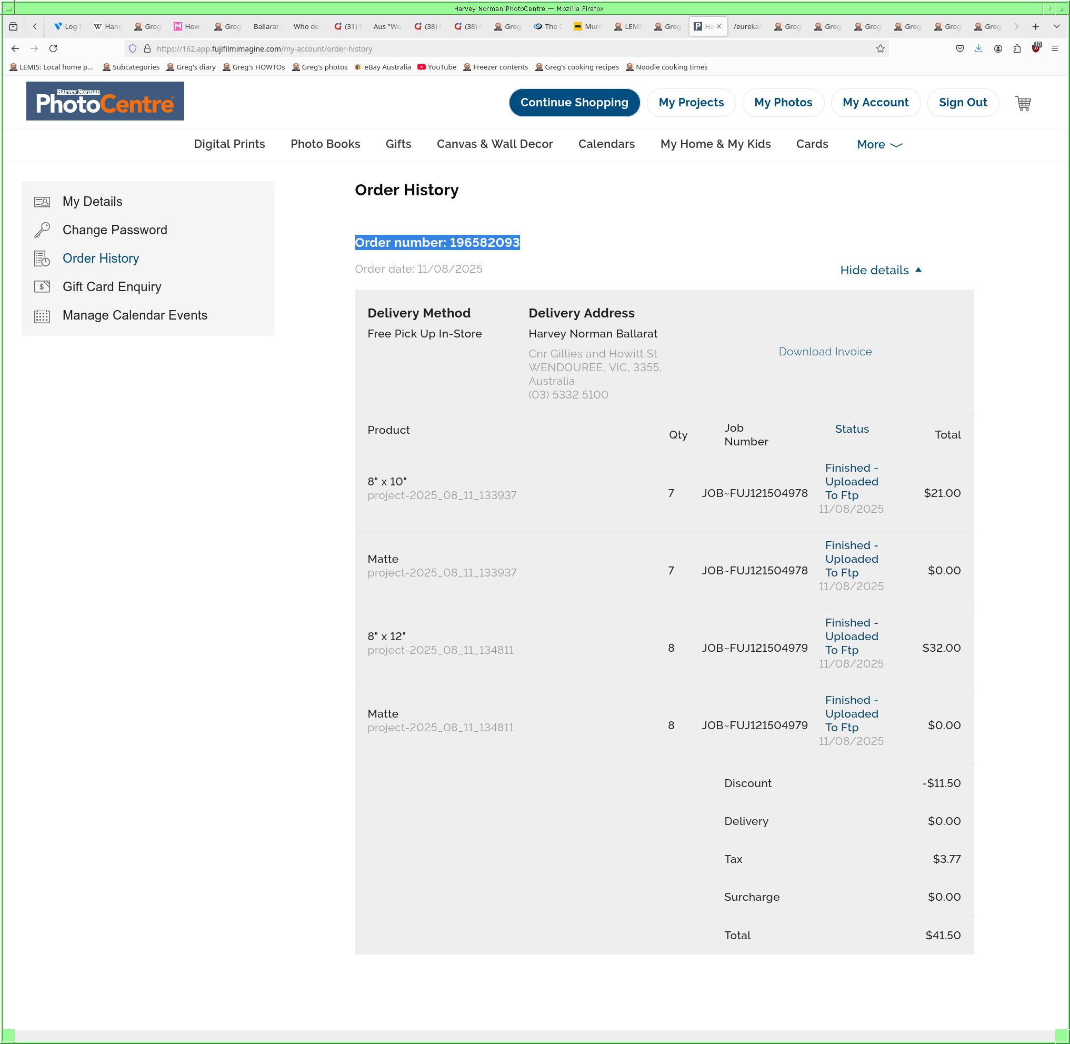The image size is (1070, 1044).
Task: Click the tracking protection shield icon
Action: coord(133,49)
